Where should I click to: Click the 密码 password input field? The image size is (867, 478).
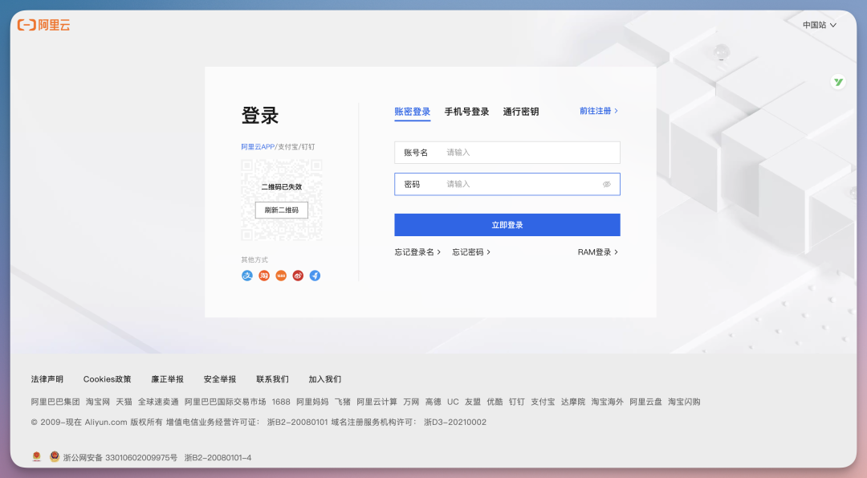tap(514, 184)
